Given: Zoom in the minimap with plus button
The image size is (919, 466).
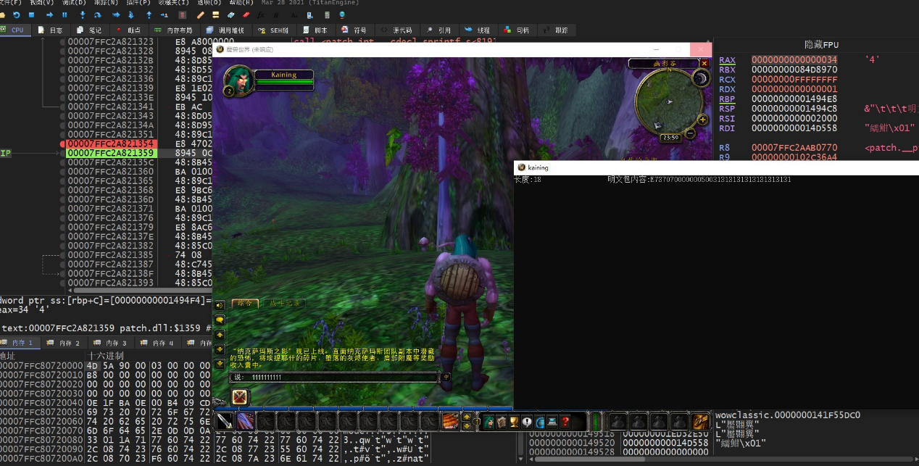Looking at the screenshot, I should pyautogui.click(x=702, y=120).
